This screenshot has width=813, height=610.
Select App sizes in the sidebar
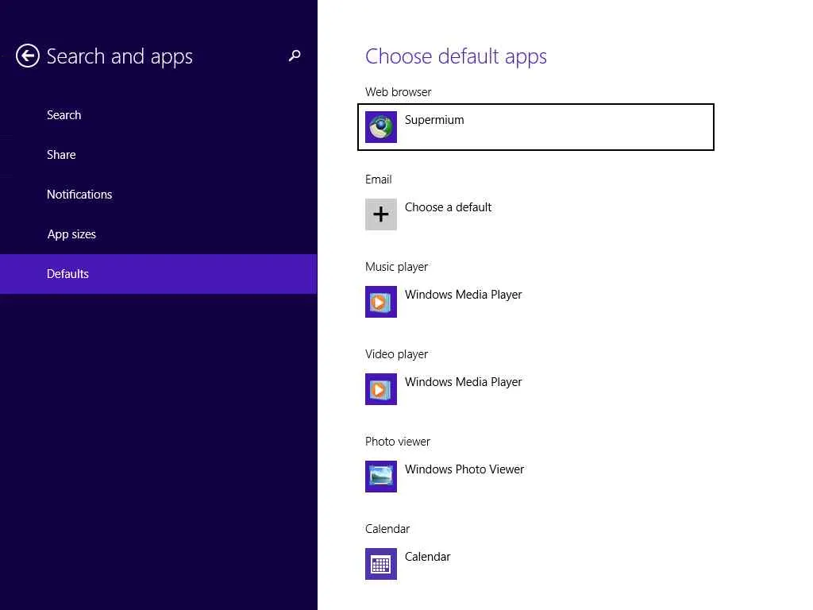point(71,234)
